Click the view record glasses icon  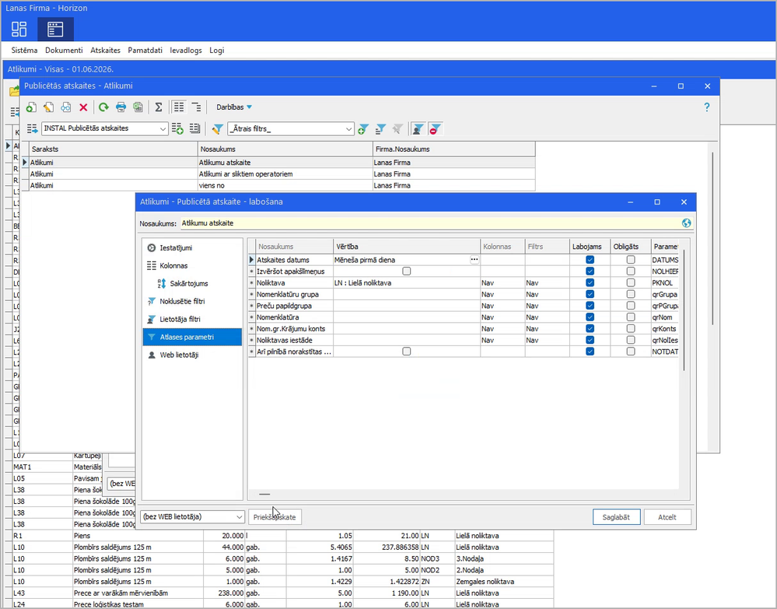pyautogui.click(x=65, y=107)
